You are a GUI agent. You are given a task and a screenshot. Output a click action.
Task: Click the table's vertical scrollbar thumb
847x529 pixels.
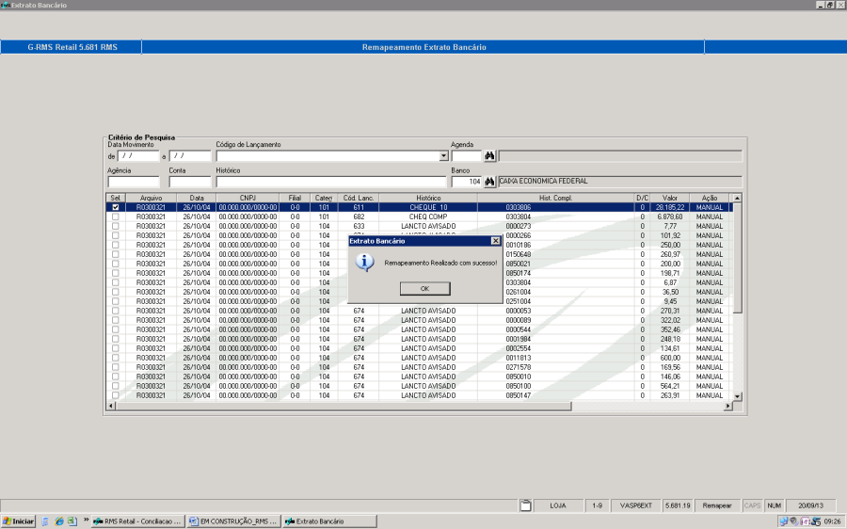coord(737,258)
